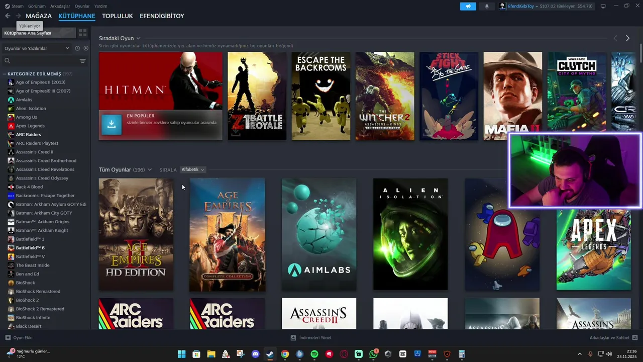Collapse the Kategorize Edilmemiş category

pos(5,74)
